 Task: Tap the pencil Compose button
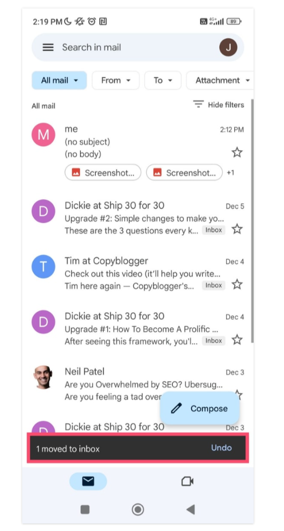200,408
